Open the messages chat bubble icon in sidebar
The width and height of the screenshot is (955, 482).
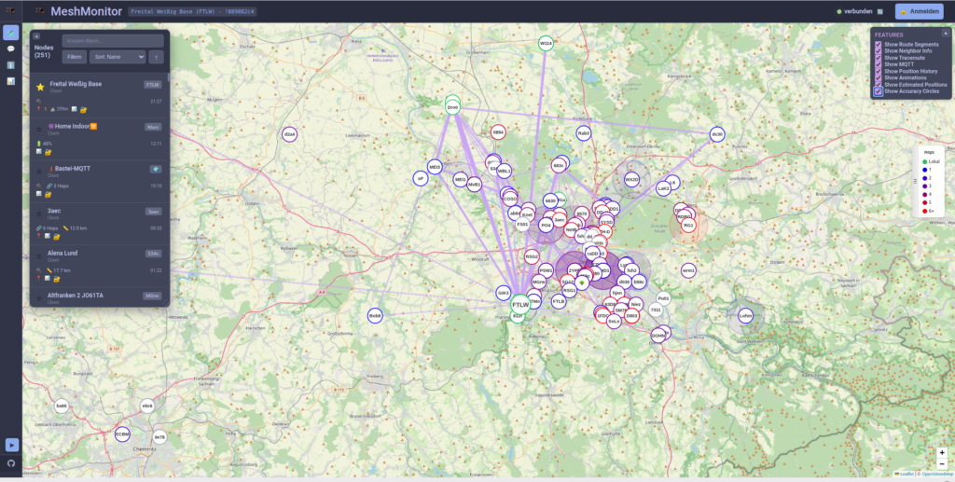[11, 48]
